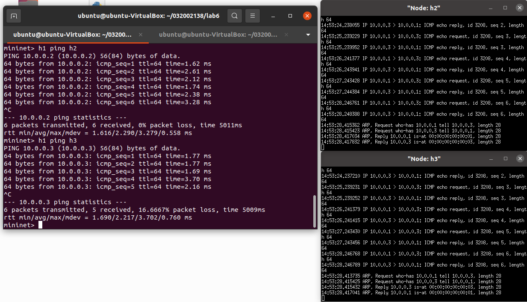Viewport: 527px width, 302px height.
Task: Open the terminal search magnifier icon
Action: point(235,16)
